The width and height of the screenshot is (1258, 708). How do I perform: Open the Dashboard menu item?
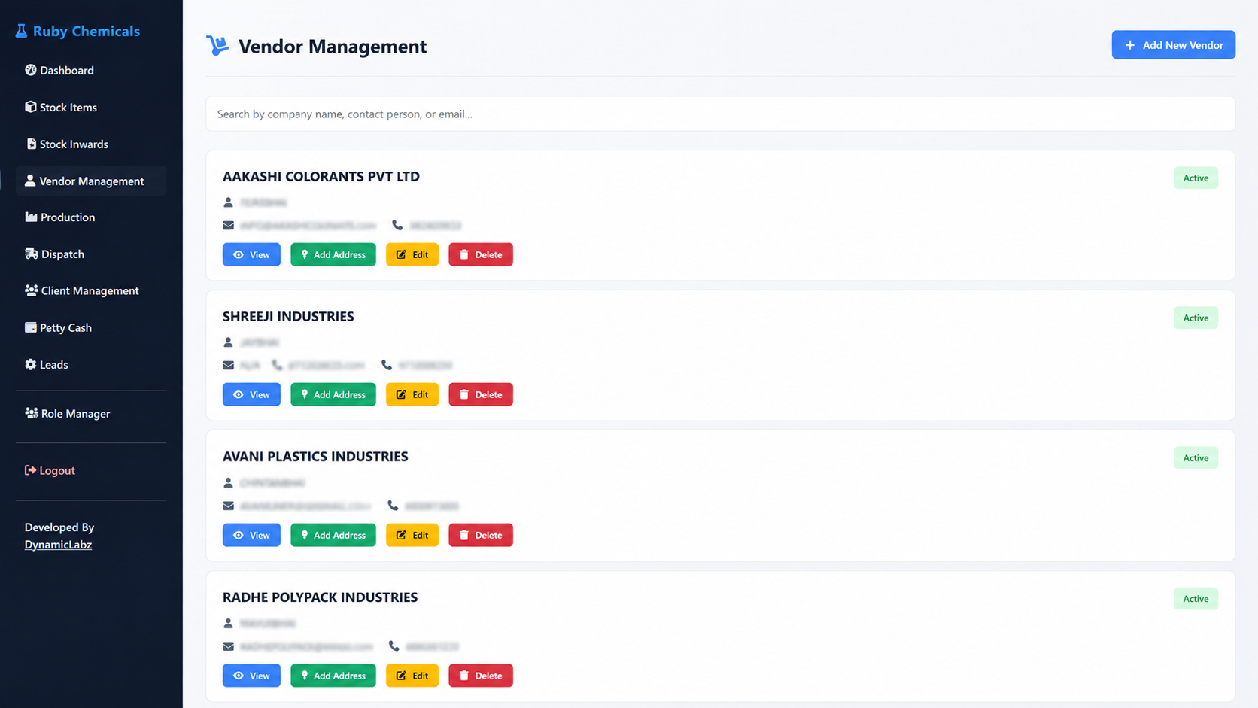click(x=91, y=70)
